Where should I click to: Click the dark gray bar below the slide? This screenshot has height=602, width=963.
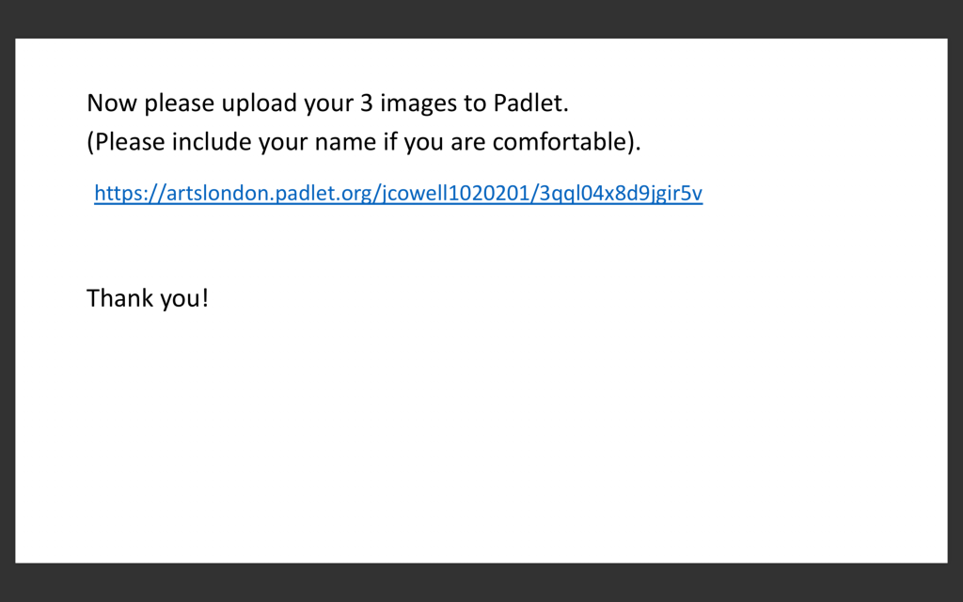[481, 582]
